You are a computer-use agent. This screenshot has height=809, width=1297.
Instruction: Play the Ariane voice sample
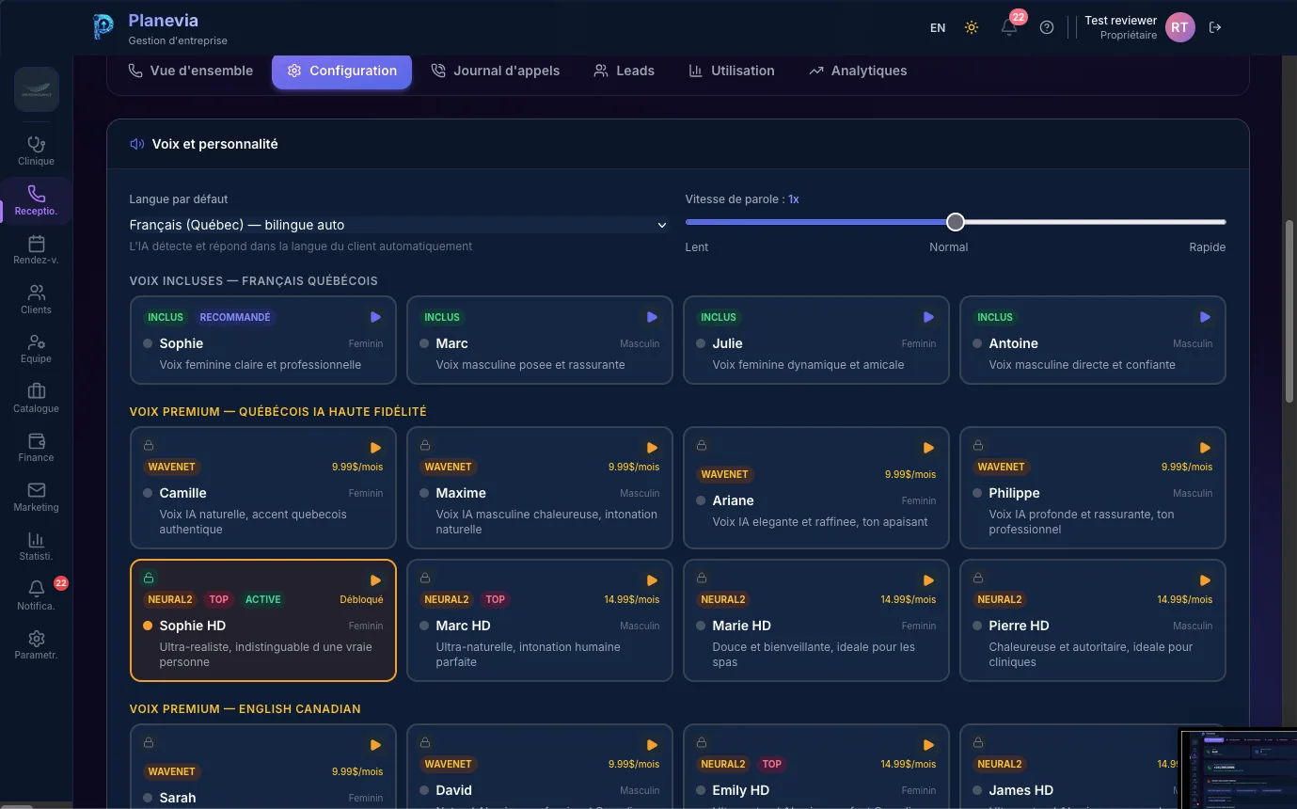point(929,448)
